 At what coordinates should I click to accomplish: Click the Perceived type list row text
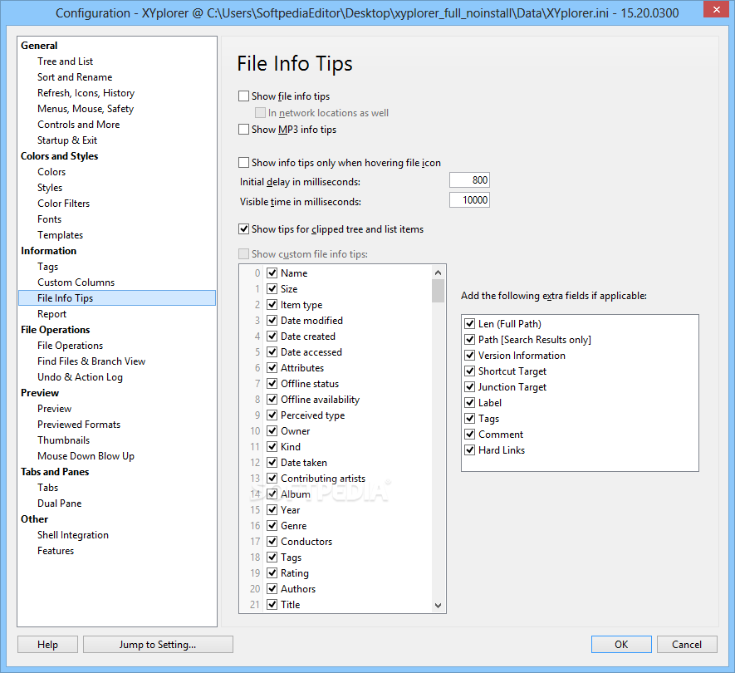(x=312, y=415)
